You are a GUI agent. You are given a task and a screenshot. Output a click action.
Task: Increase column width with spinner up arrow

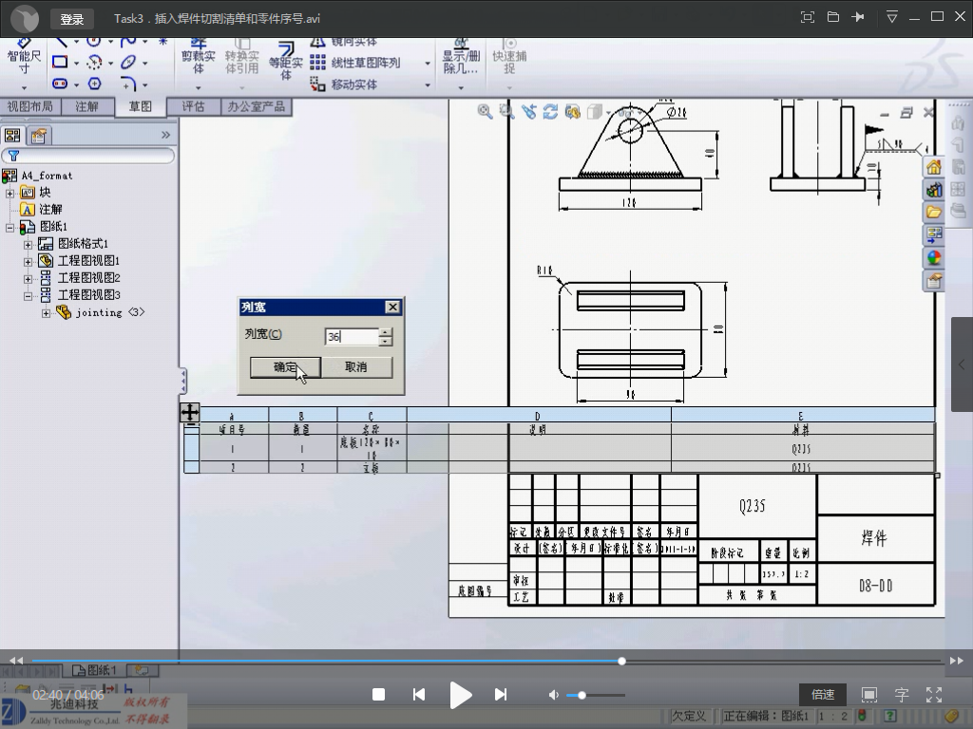click(386, 333)
